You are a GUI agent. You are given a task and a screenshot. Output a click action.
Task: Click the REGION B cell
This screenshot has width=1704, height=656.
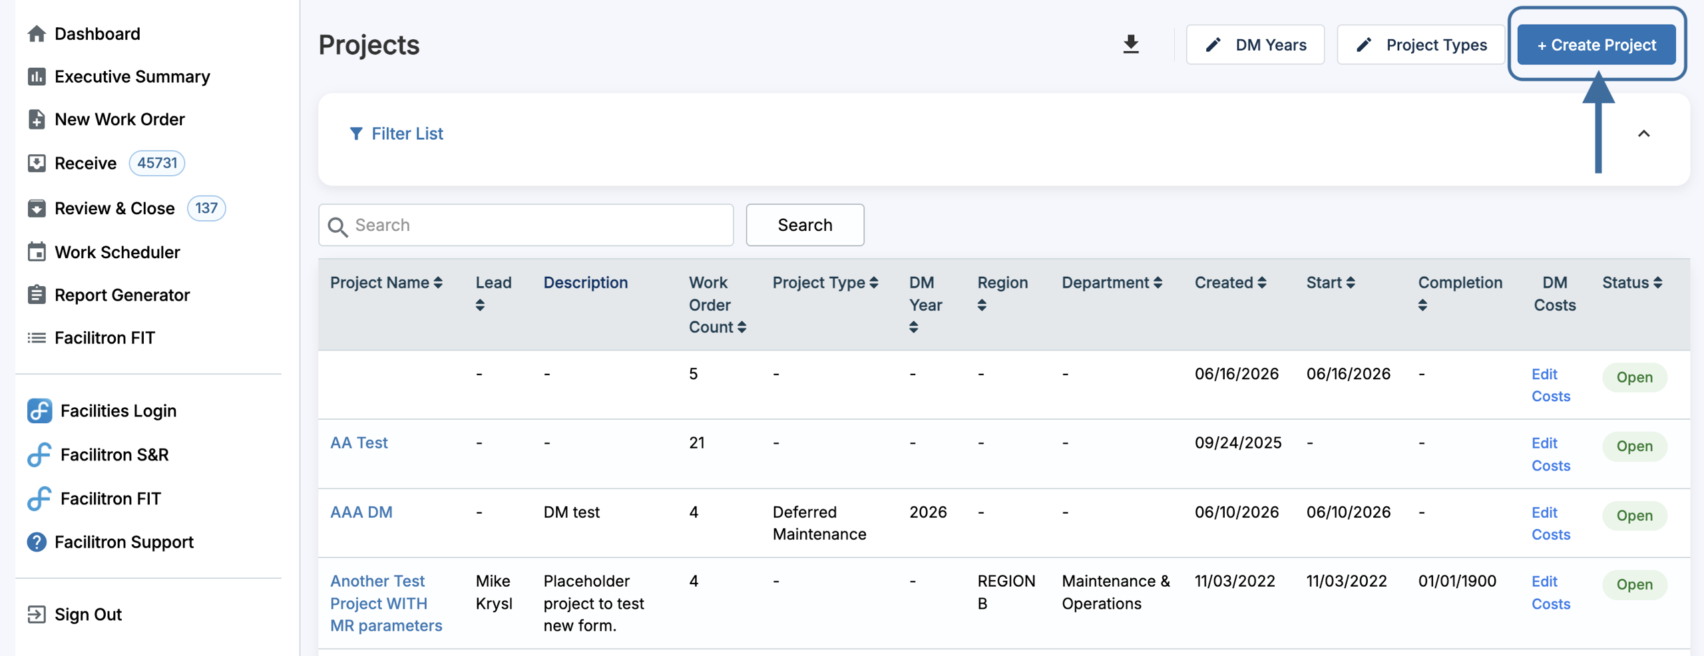(1006, 592)
